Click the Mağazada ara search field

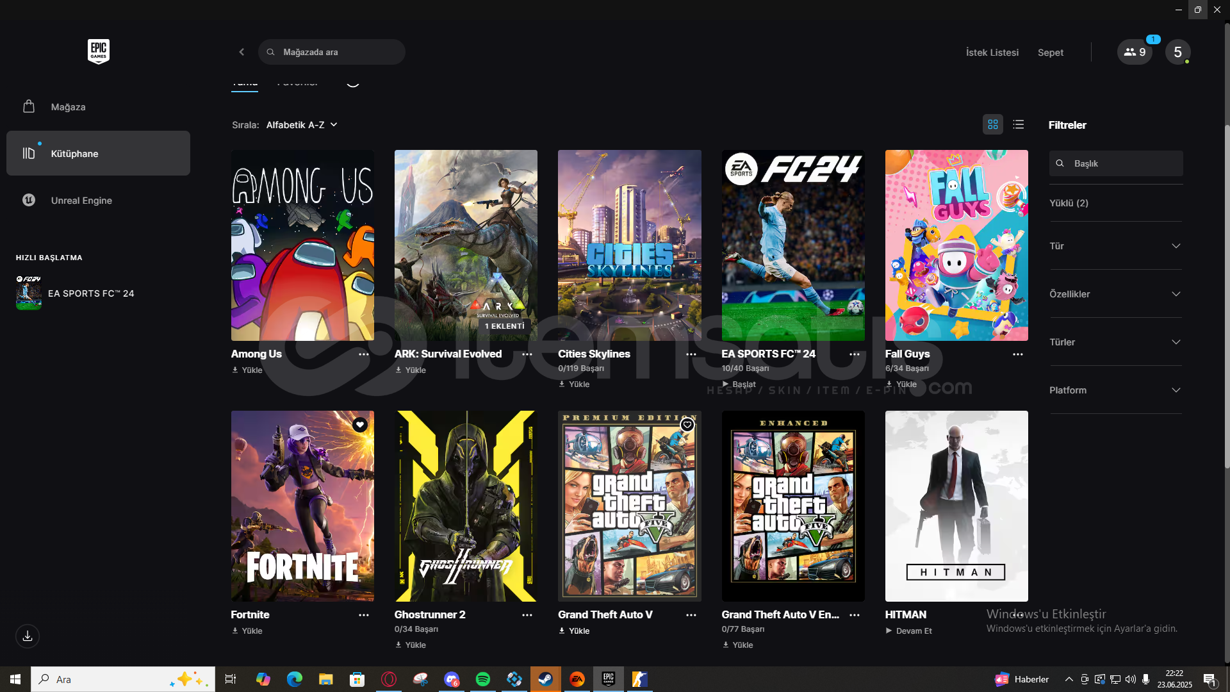(332, 52)
